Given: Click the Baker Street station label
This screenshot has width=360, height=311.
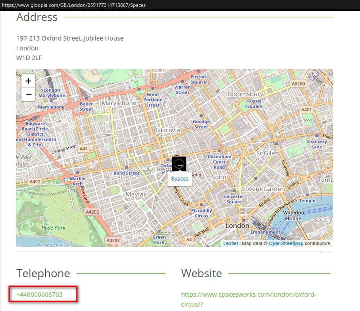Looking at the screenshot, I should [86, 106].
